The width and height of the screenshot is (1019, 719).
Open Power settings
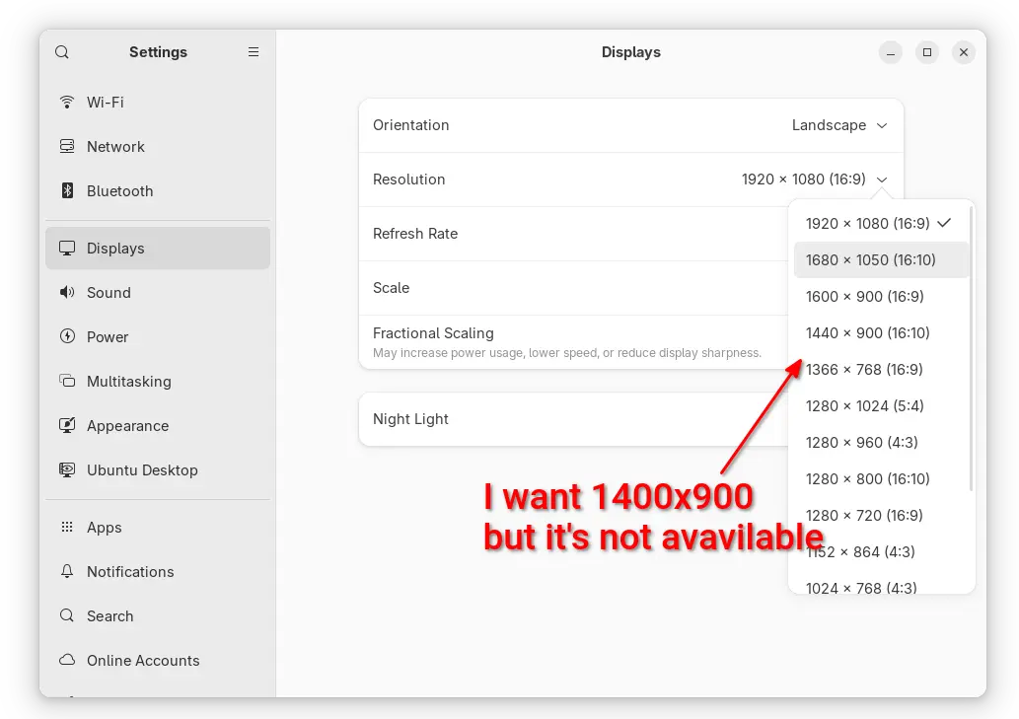click(x=158, y=336)
